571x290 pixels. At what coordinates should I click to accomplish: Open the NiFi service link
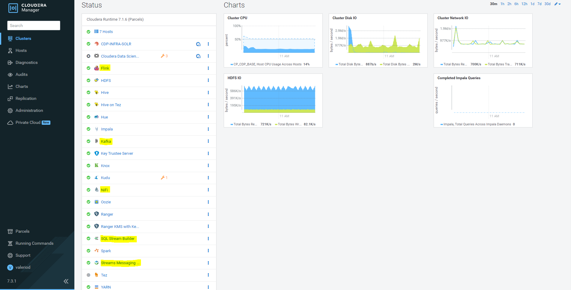pos(104,190)
